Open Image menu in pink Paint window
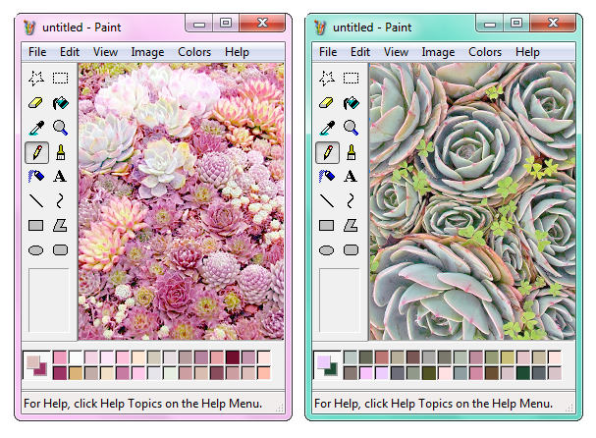 point(147,52)
